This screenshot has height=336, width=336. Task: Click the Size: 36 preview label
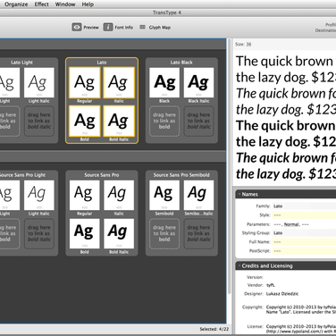click(x=243, y=44)
